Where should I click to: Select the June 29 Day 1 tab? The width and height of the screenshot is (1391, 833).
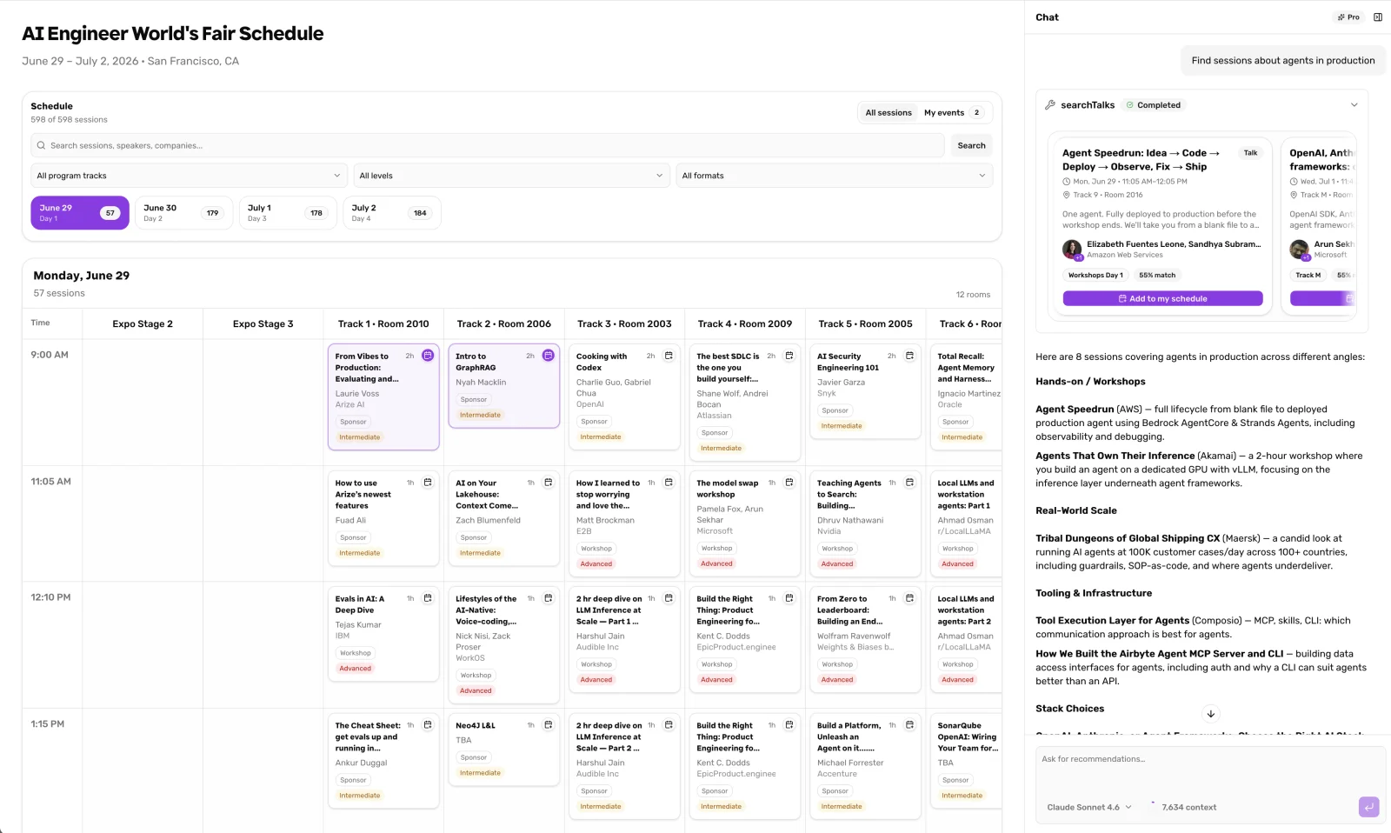coord(80,213)
